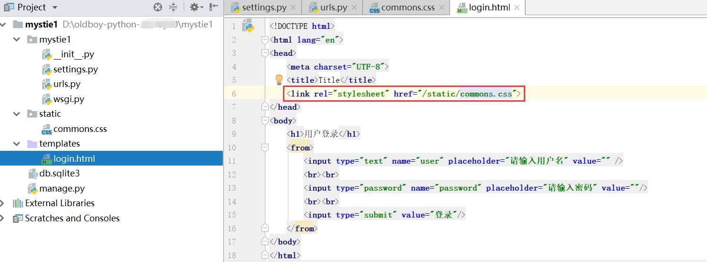707x262 pixels.
Task: Select urls.py in the project tree
Action: 67,84
